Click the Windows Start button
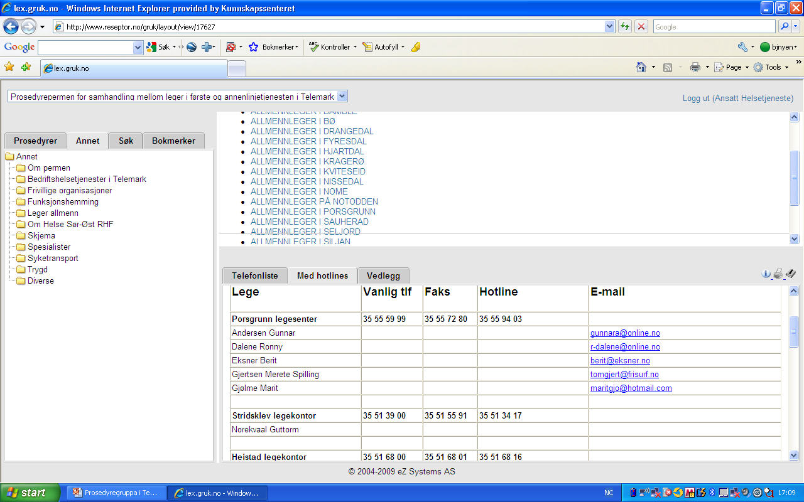Screen dimensions: 804x502 30,493
